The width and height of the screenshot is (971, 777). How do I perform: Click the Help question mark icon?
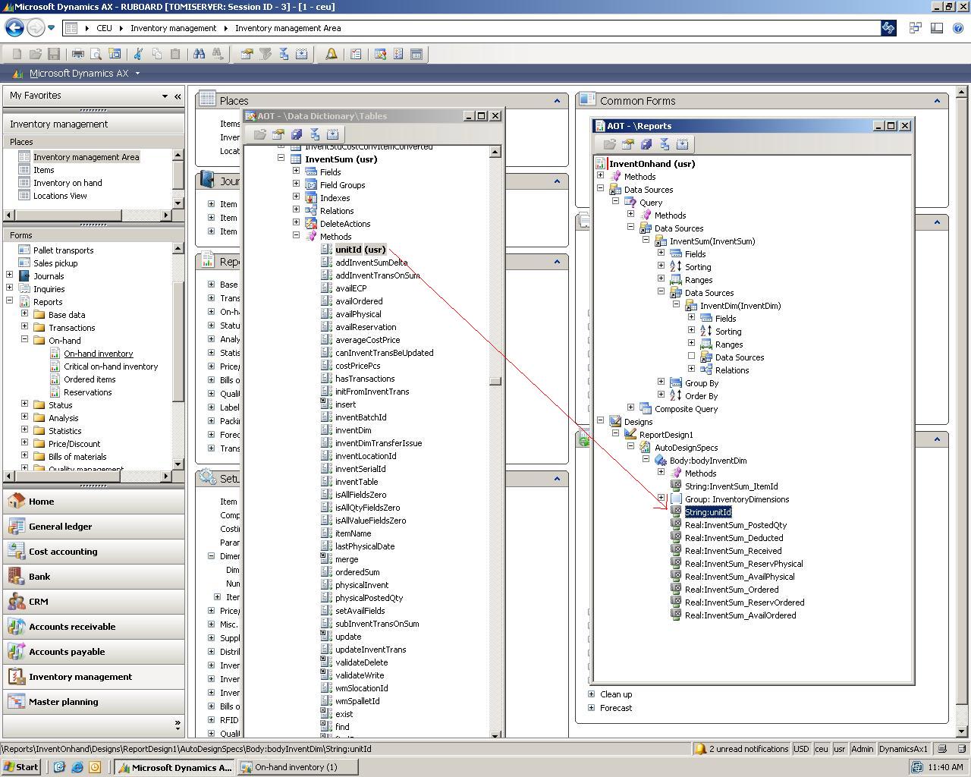click(958, 28)
